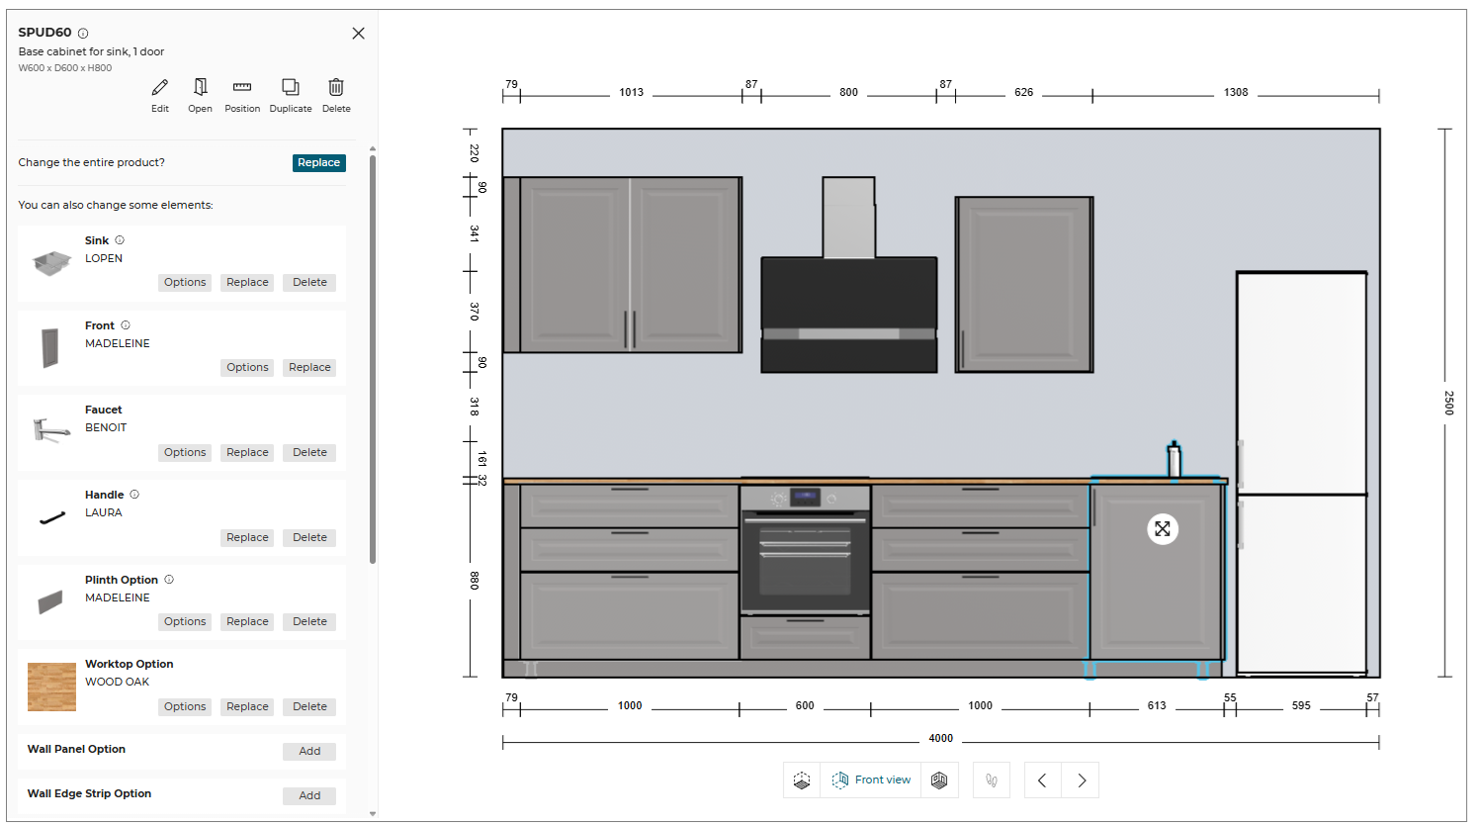
Task: Switch to 3D room view
Action: click(x=939, y=780)
